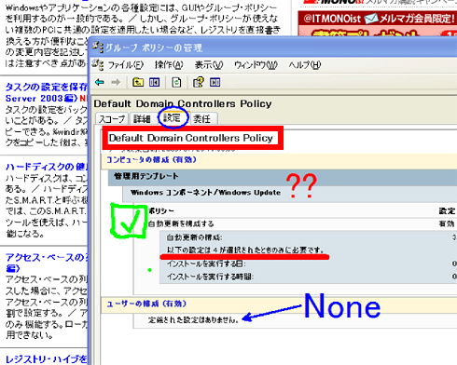Open the ウィンドウ(W) menu

(256, 65)
